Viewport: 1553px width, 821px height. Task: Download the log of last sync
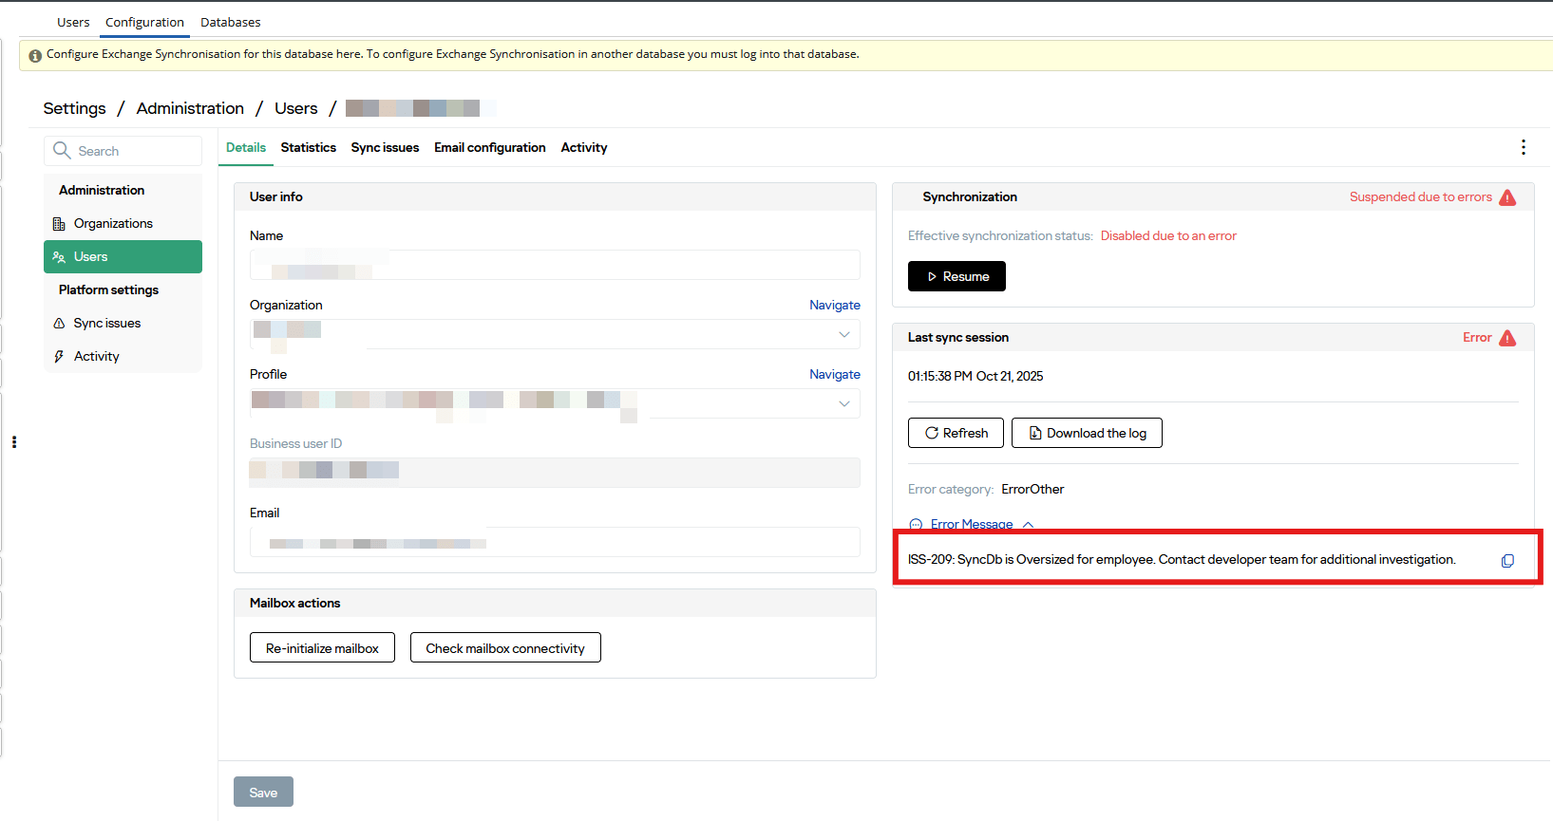tap(1087, 433)
